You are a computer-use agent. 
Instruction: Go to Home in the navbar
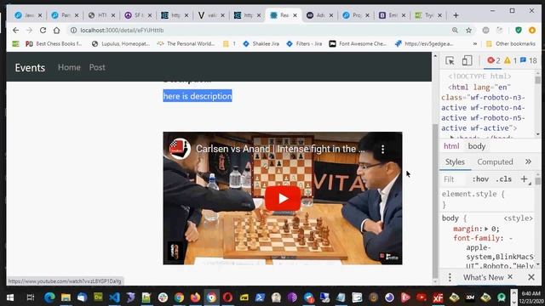pyautogui.click(x=69, y=67)
